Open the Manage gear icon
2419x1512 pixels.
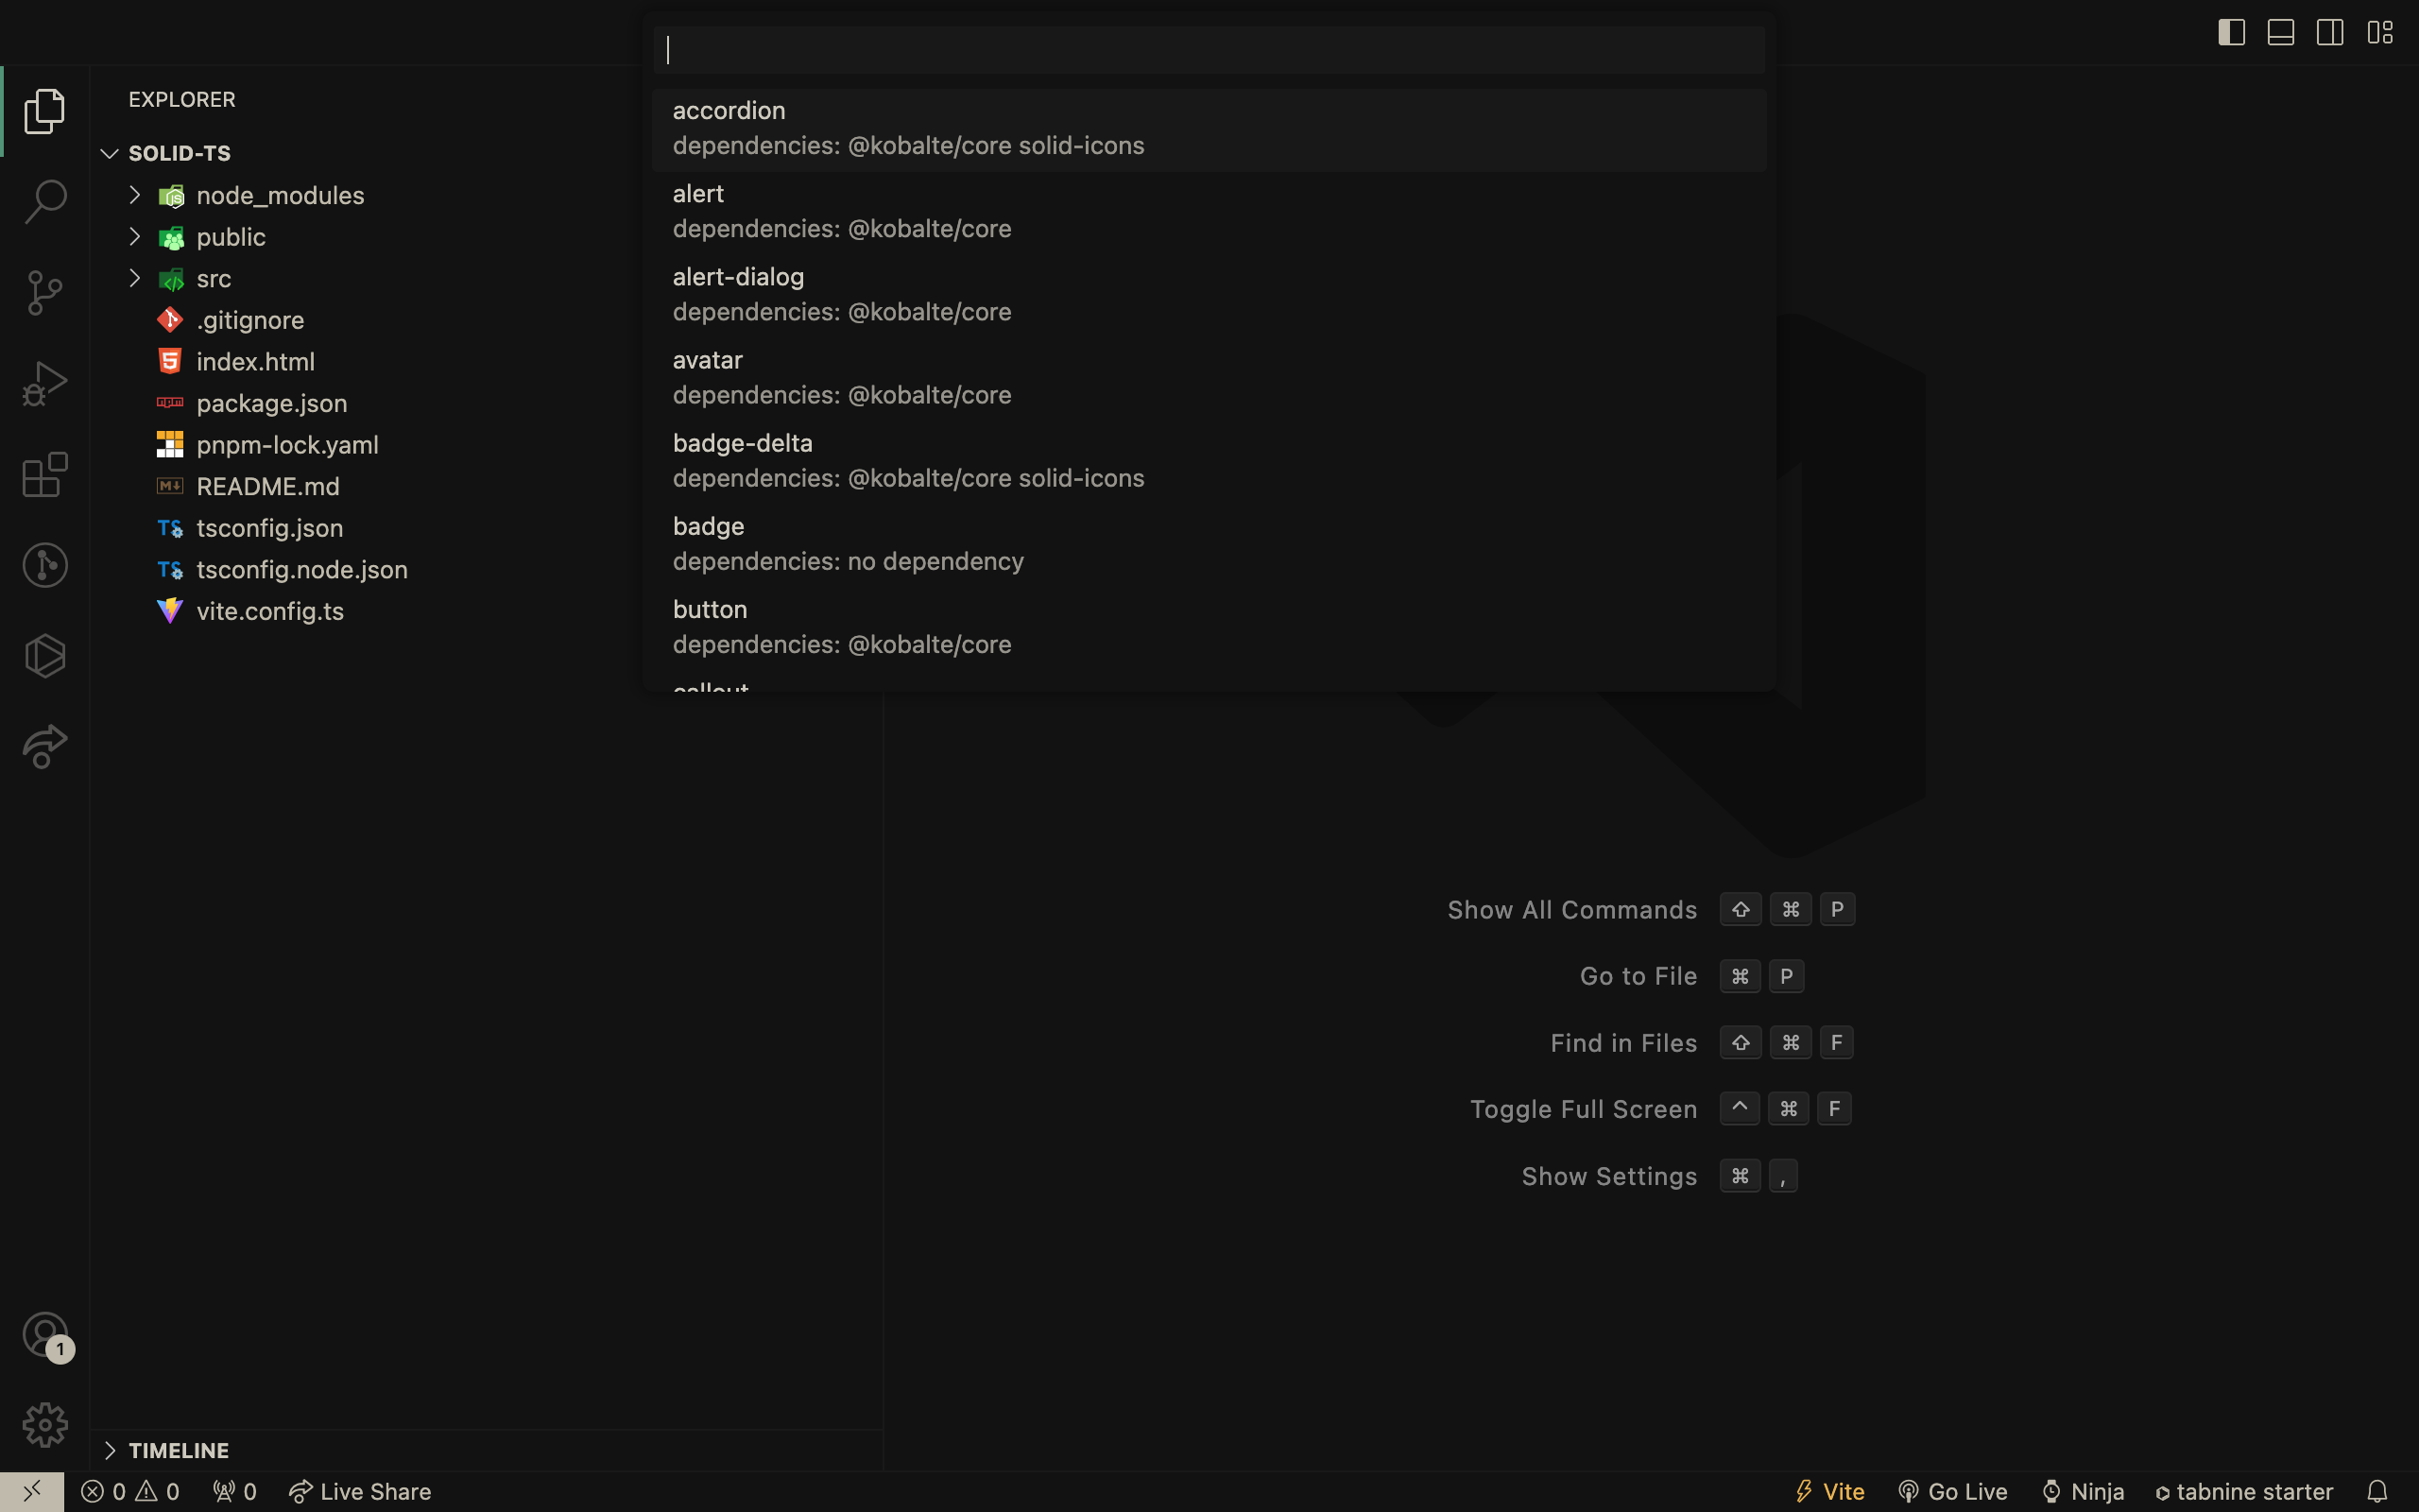coord(45,1424)
